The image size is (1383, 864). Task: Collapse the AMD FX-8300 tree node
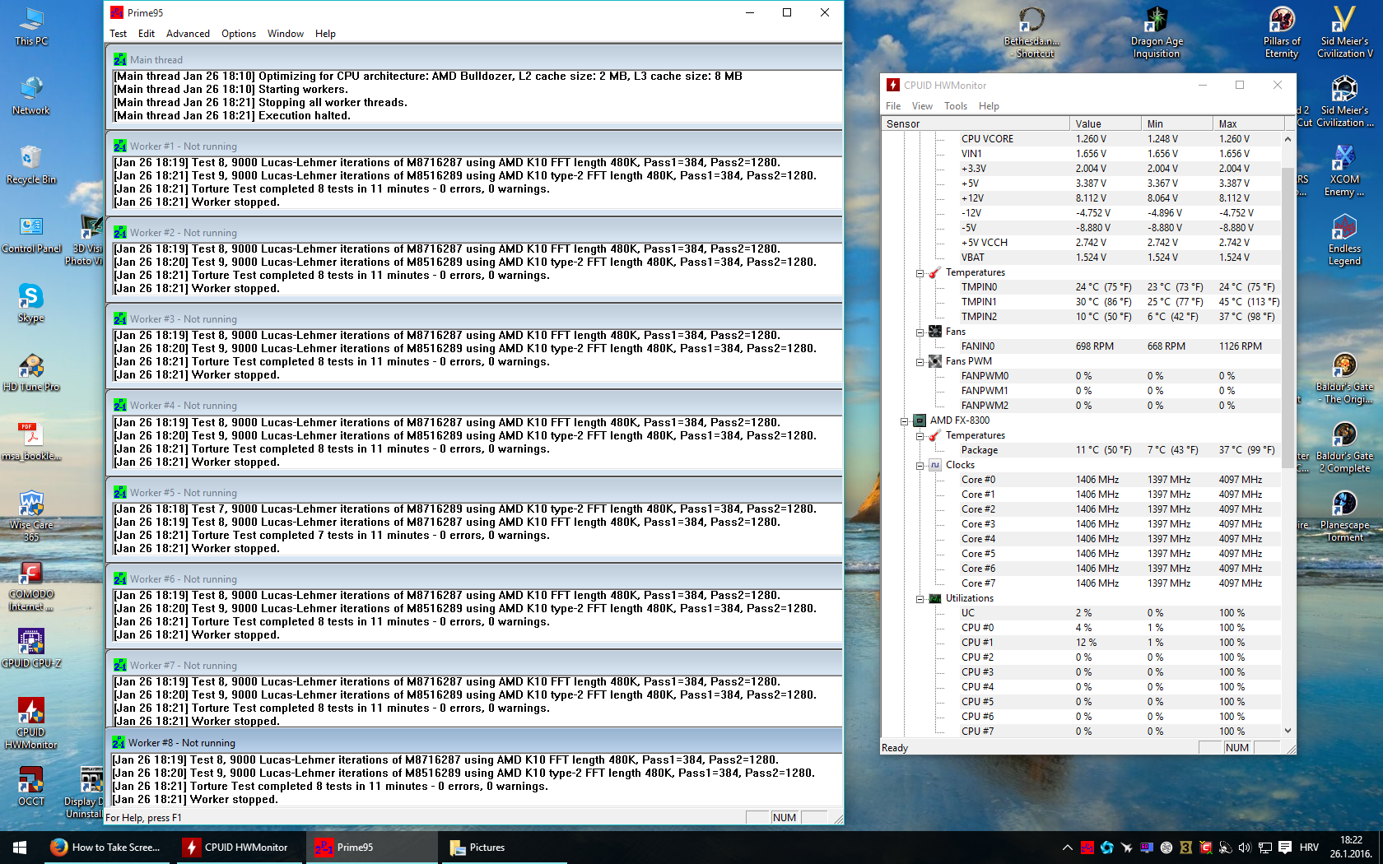click(x=905, y=421)
